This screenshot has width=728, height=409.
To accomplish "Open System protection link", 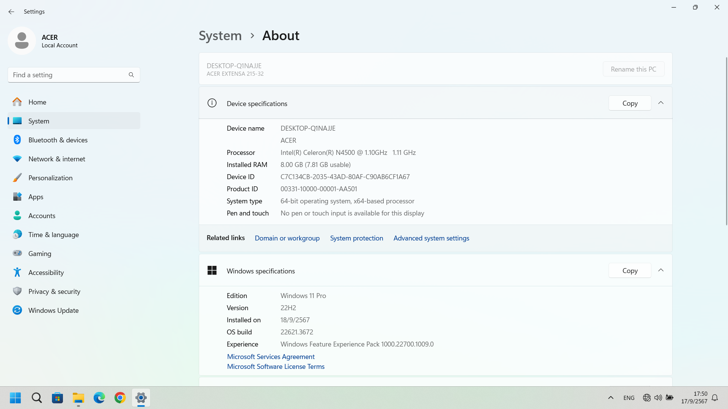I will point(356,238).
